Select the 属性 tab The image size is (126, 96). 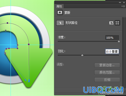click(x=59, y=6)
